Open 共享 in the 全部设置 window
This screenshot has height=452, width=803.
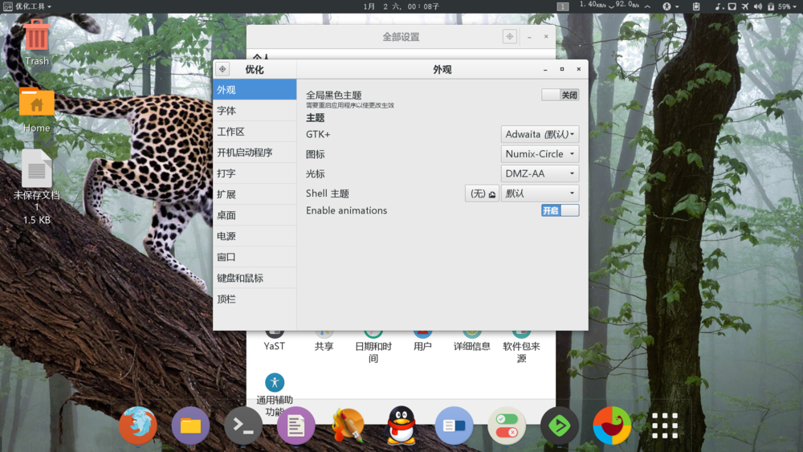(x=324, y=340)
